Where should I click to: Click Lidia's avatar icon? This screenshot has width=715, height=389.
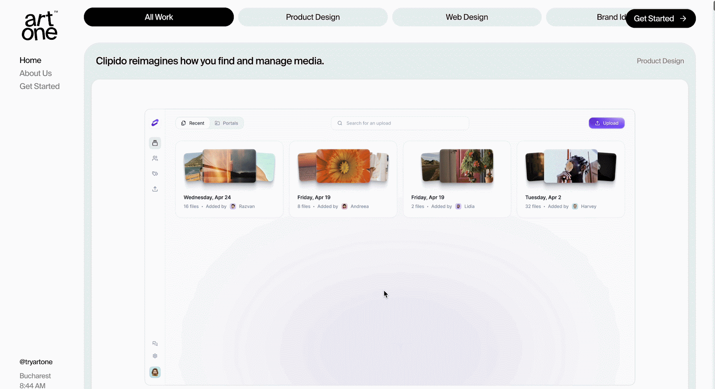tap(458, 206)
